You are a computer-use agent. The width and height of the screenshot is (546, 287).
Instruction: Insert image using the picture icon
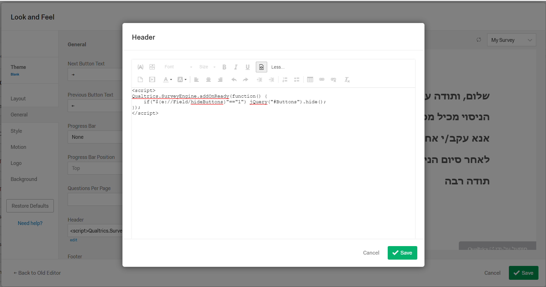click(x=152, y=67)
